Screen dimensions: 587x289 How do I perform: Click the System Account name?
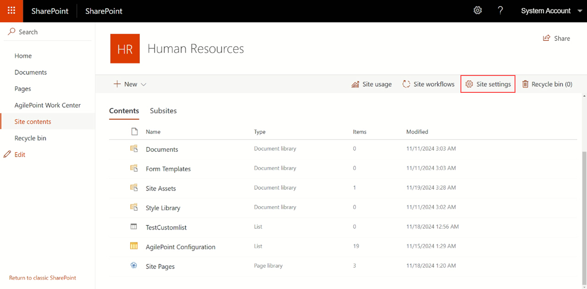click(546, 11)
